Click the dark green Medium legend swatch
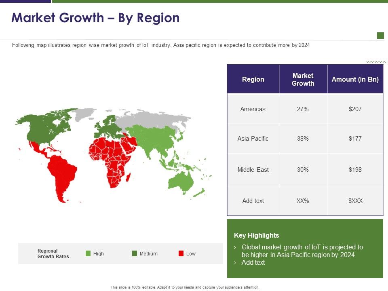 pos(135,253)
